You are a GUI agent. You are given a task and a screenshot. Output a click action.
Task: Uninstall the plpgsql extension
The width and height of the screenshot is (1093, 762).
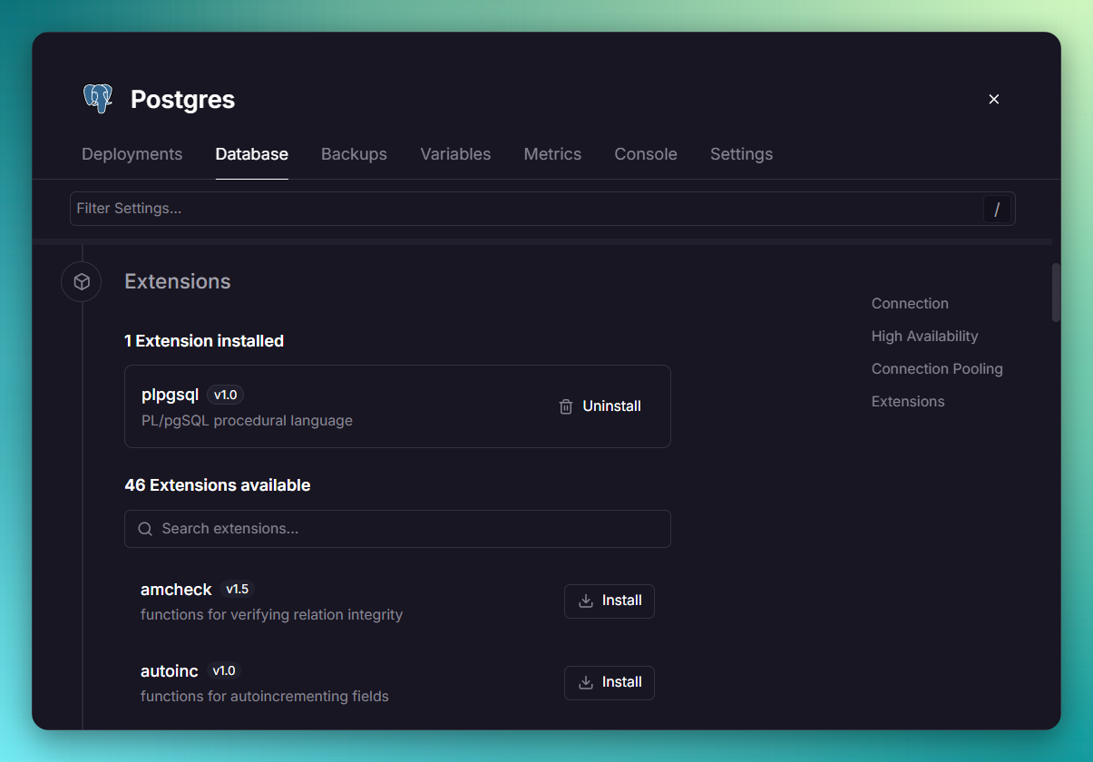click(600, 406)
